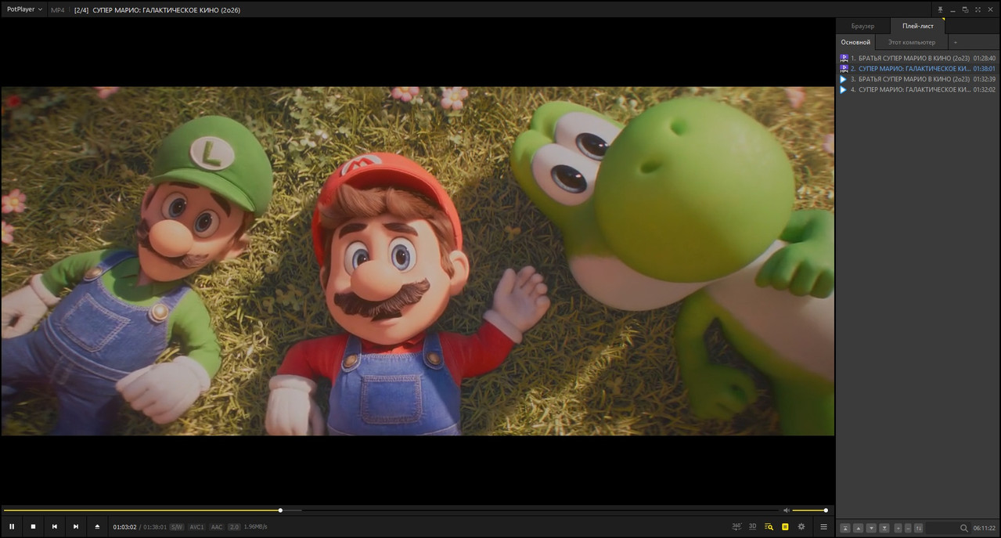The image size is (1001, 538).
Task: Move selected playlist item to bottom
Action: [884, 528]
